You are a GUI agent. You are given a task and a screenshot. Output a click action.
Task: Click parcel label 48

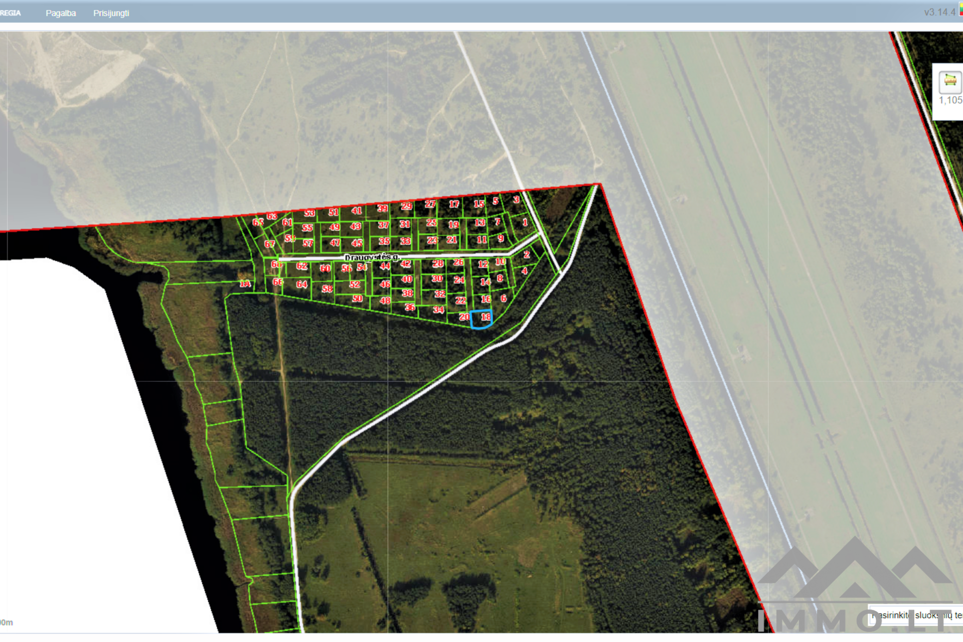click(385, 300)
